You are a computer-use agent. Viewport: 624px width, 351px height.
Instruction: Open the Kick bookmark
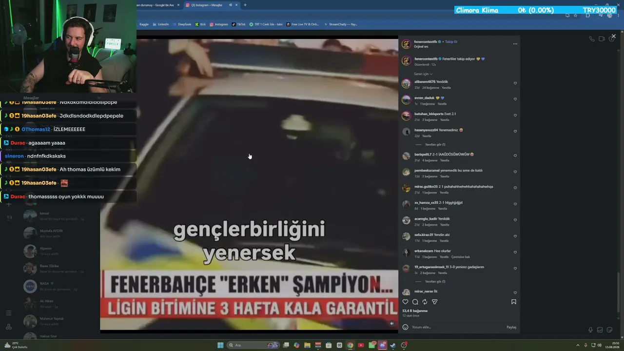[200, 24]
